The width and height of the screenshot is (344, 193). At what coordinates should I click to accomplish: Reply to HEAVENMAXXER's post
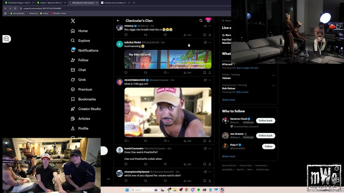(x=126, y=141)
